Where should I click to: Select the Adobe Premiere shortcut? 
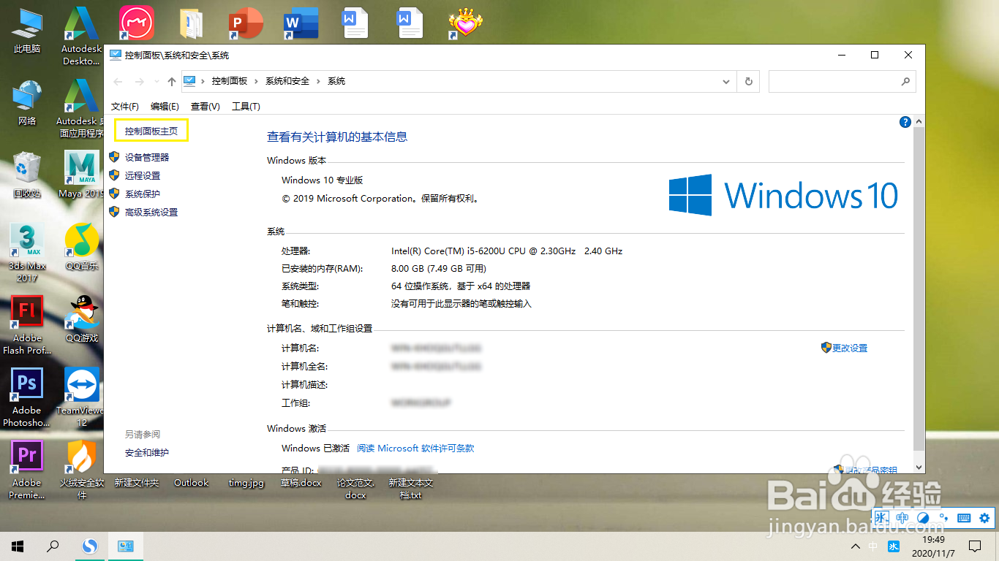27,470
